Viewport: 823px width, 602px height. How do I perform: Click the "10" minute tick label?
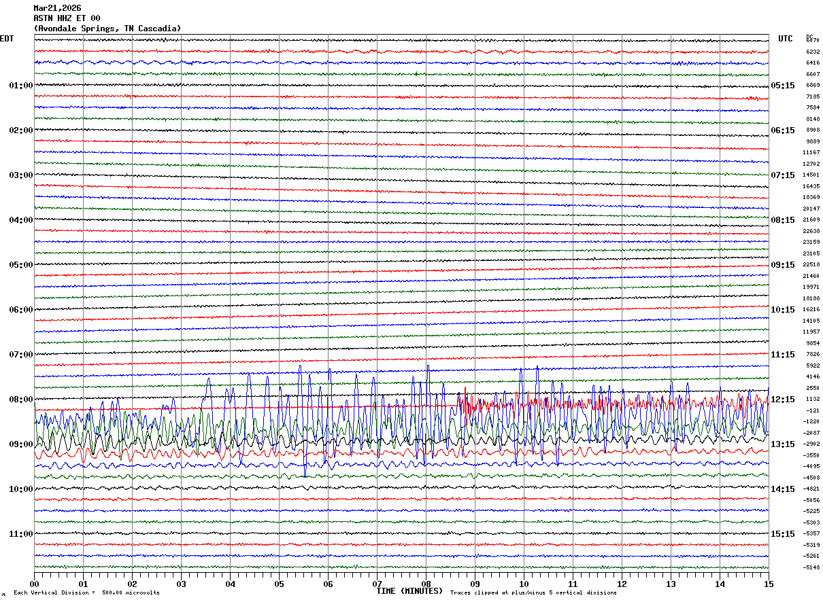click(x=524, y=584)
